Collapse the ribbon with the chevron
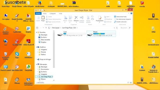The image size is (160, 90). [x=129, y=13]
